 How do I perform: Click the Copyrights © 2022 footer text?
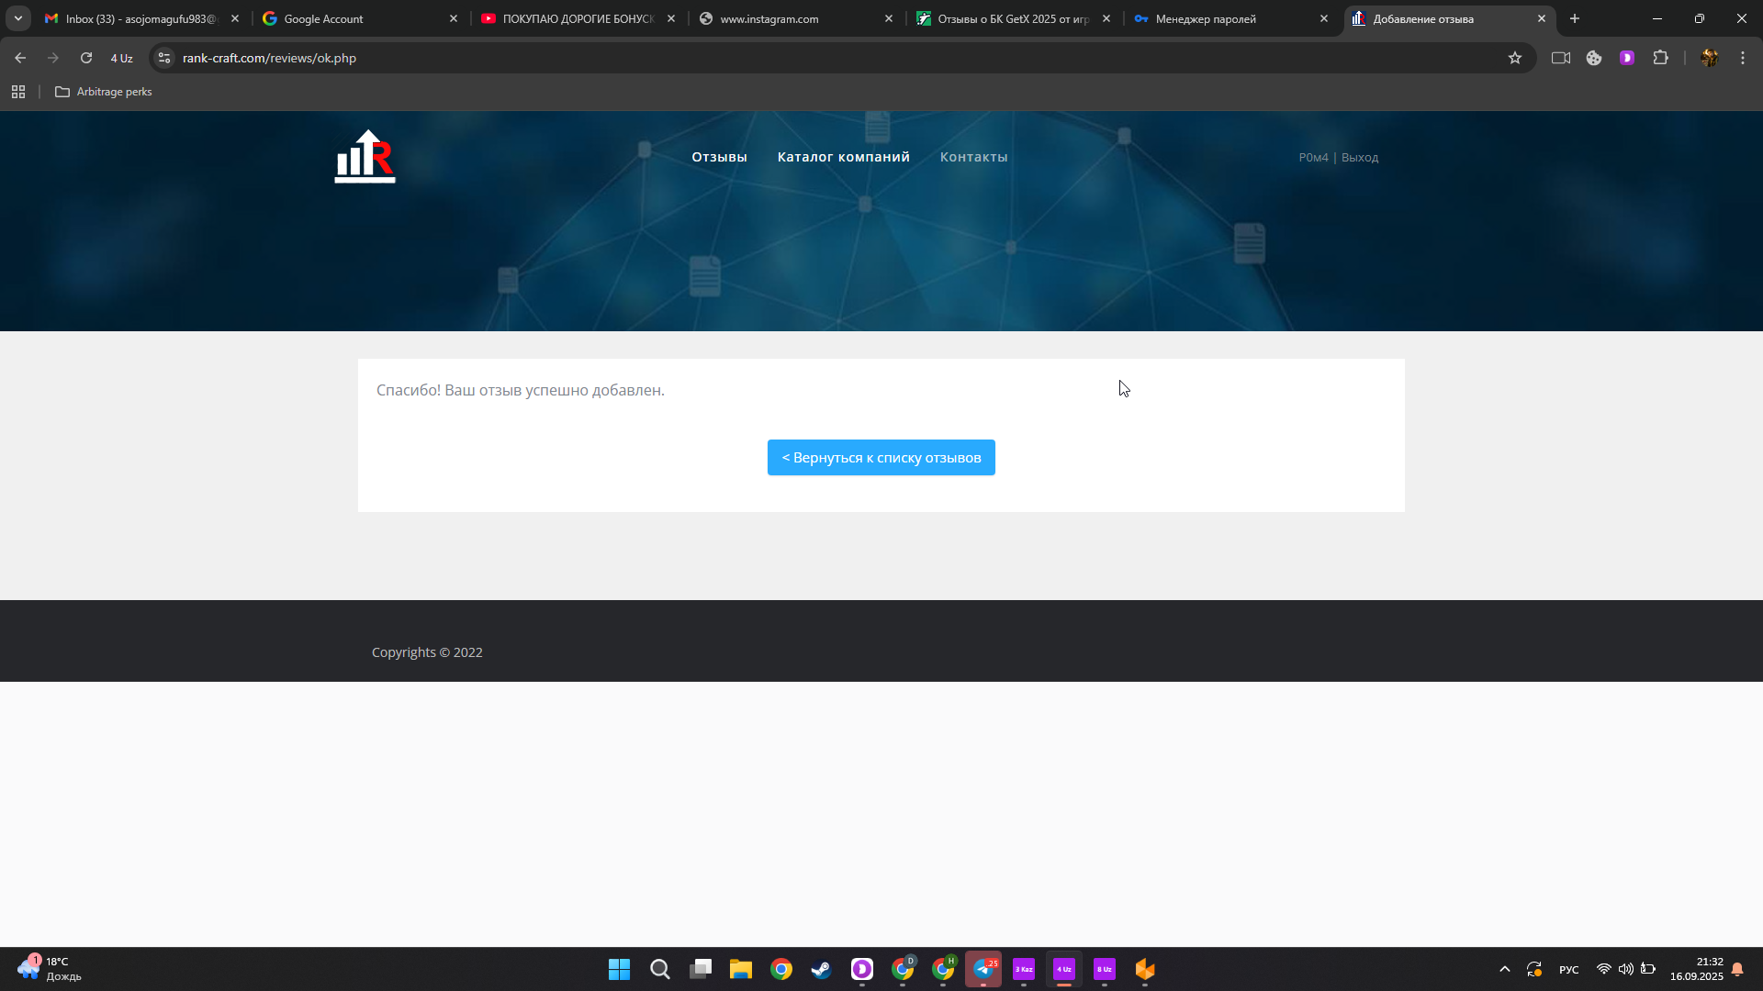(x=427, y=652)
